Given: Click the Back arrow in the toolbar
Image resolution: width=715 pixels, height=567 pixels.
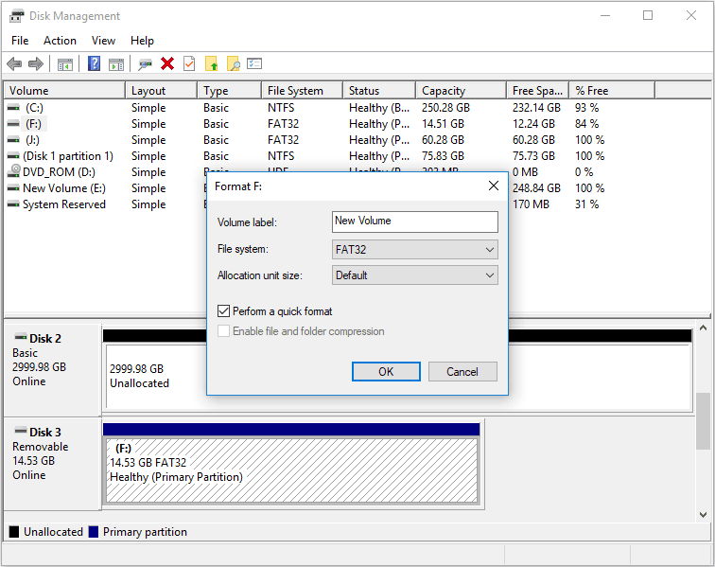Looking at the screenshot, I should tap(14, 63).
